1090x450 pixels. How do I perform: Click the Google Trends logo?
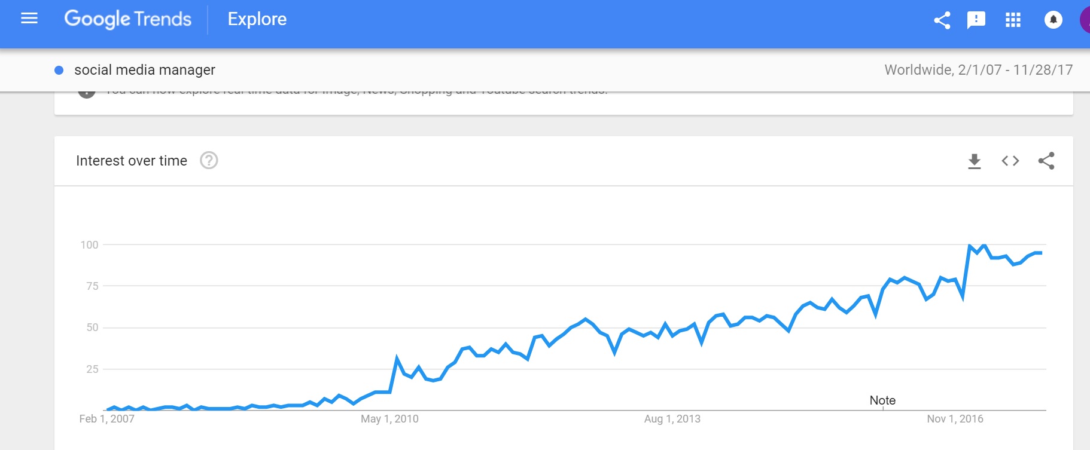tap(128, 19)
